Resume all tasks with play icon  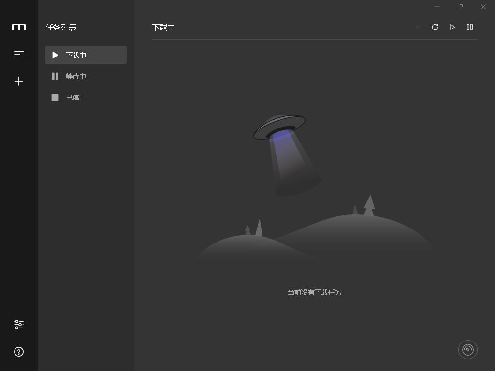click(452, 27)
